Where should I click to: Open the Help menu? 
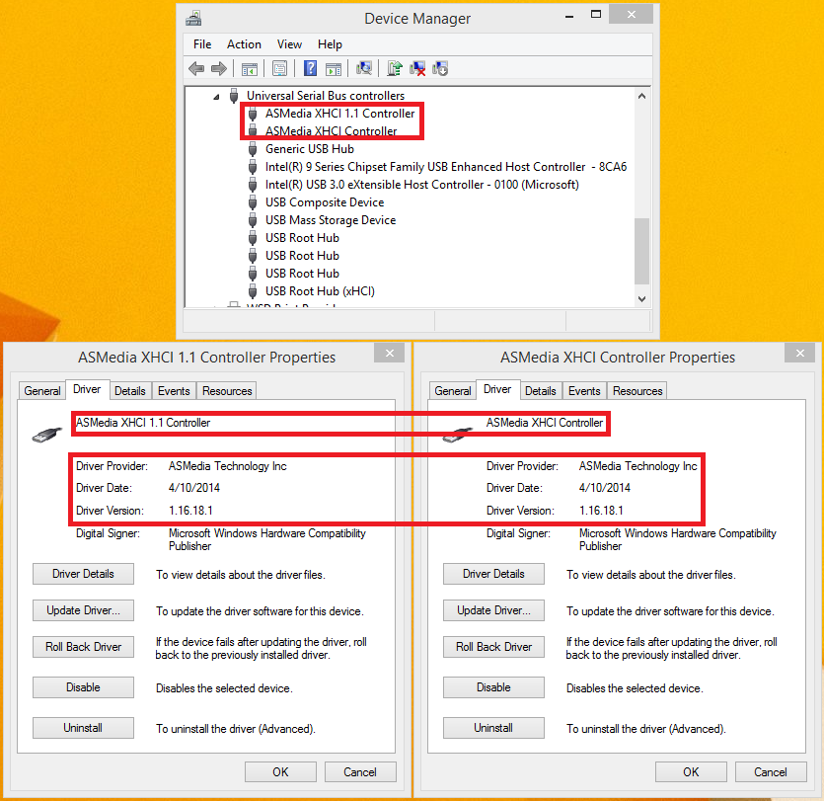click(330, 44)
